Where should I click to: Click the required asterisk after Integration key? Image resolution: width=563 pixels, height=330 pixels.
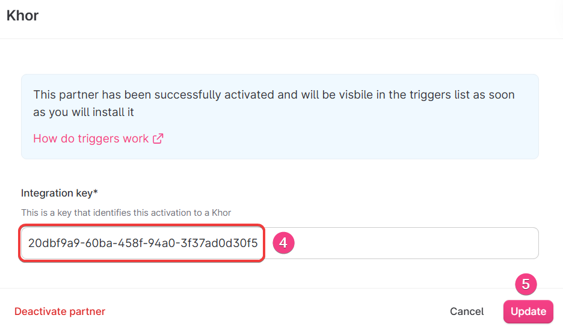pos(96,193)
